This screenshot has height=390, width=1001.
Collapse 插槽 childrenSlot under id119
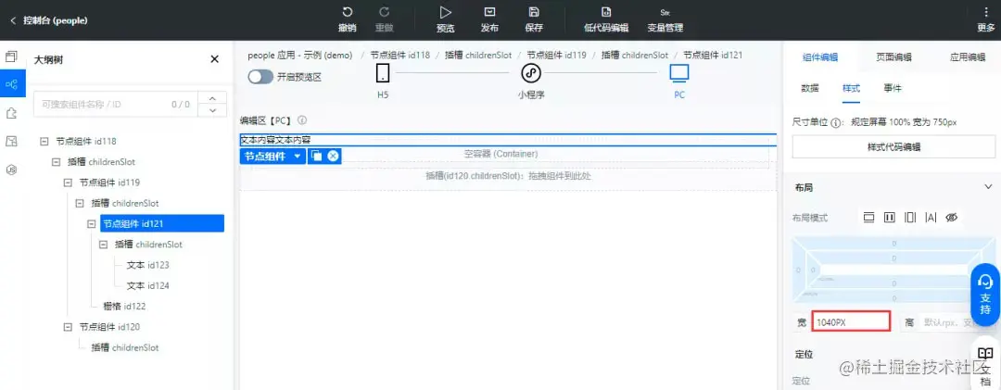point(80,203)
